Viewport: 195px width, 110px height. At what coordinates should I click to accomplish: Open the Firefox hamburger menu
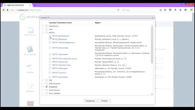click(x=192, y=10)
